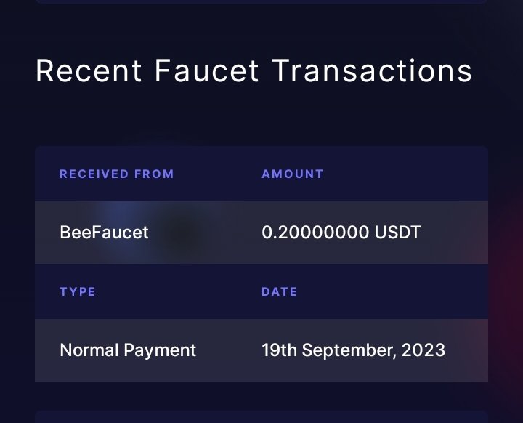Open the BeeFaucet sender entry
523x423 pixels.
click(104, 233)
